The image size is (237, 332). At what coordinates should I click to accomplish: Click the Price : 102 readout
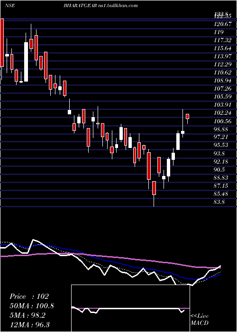(29, 296)
